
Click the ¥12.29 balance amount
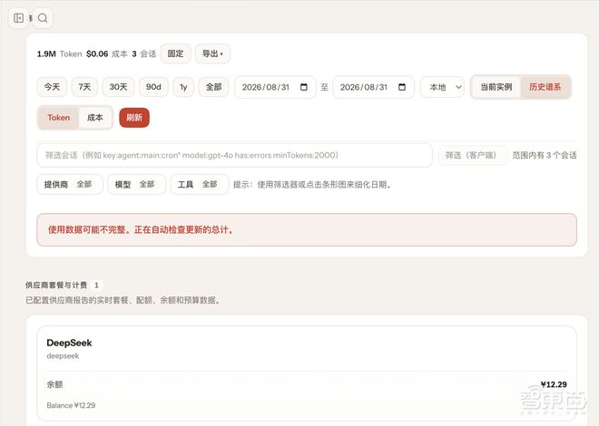pos(554,384)
